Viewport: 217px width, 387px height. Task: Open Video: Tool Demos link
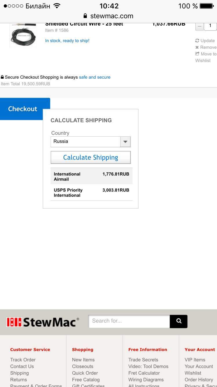[x=148, y=366]
